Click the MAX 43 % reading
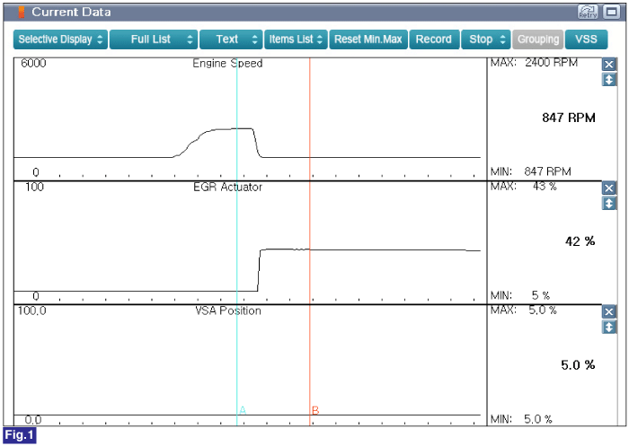Screen dimensions: 629x446 point(524,187)
